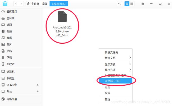Open 桌面 in sidebar
Viewport: 172px width, 106px height.
coord(21,25)
